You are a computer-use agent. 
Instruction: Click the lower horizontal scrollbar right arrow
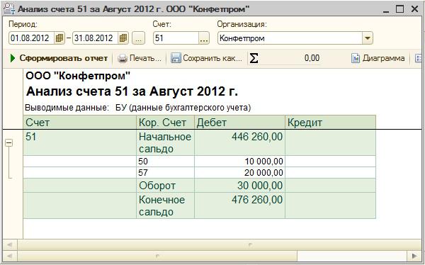[414, 256]
